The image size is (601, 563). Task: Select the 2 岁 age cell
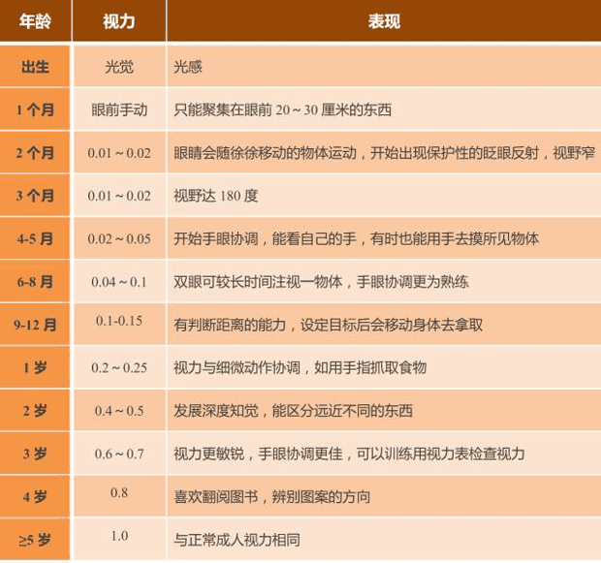click(35, 411)
